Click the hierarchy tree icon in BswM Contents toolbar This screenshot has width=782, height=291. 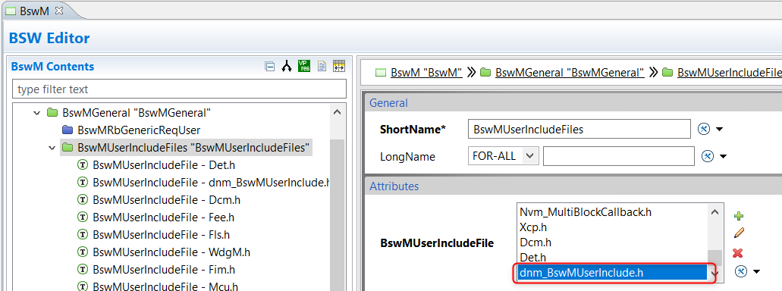click(x=286, y=66)
